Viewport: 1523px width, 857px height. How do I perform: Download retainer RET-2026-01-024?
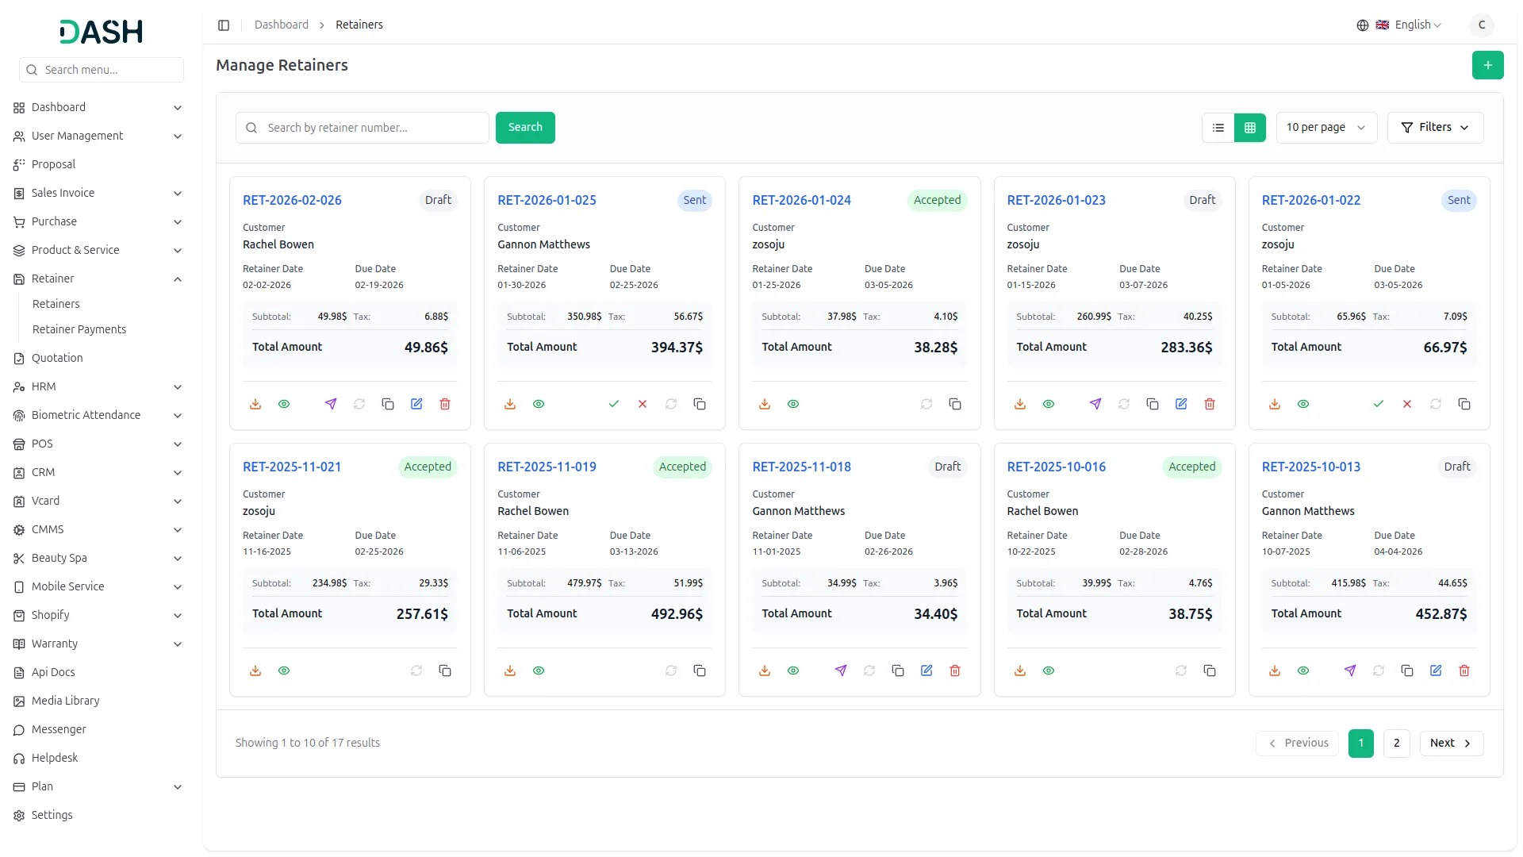tap(765, 404)
